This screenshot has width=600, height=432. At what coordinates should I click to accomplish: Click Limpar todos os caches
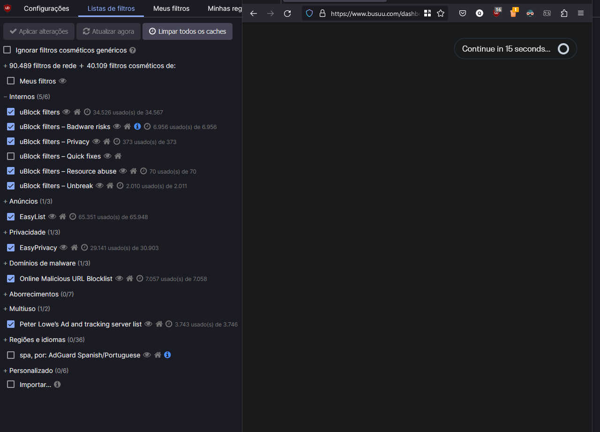(x=187, y=31)
